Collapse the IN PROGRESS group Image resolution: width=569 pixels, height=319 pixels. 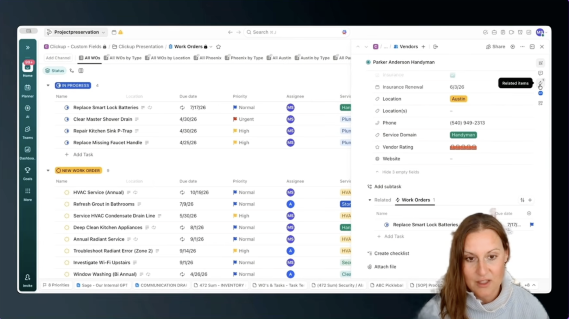pos(48,85)
